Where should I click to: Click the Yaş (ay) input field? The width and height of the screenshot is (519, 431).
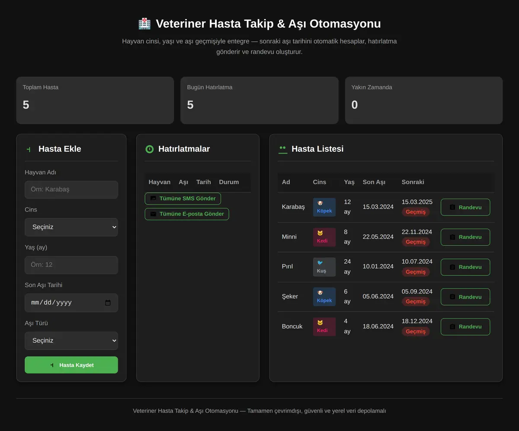[x=71, y=265]
